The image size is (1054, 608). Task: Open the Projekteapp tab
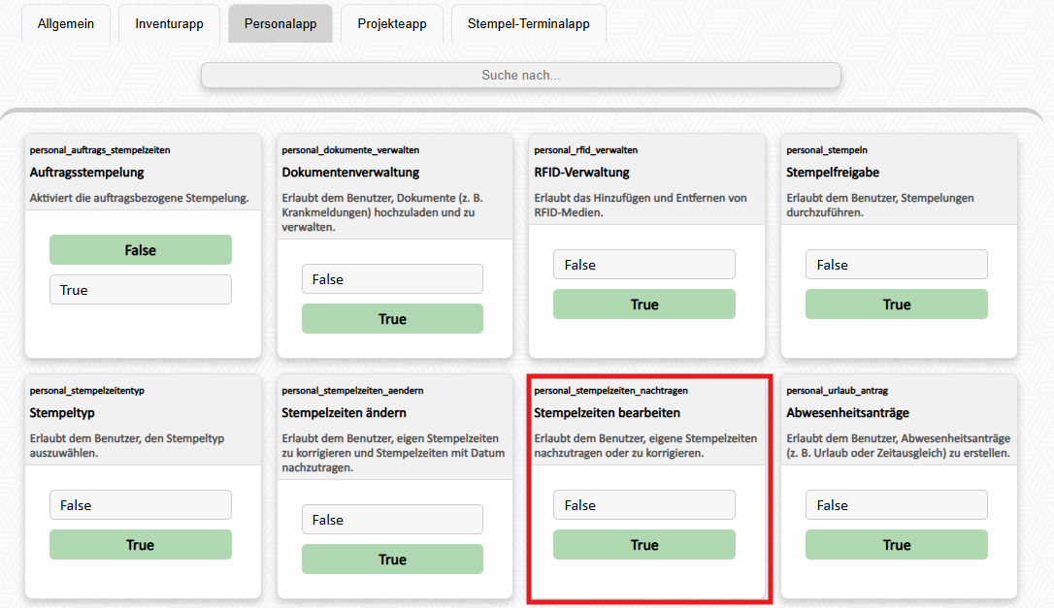pyautogui.click(x=392, y=24)
